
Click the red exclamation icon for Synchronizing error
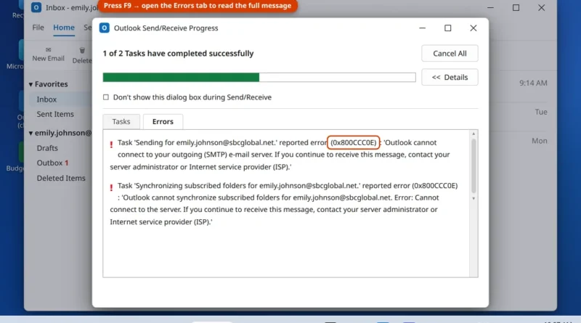pyautogui.click(x=111, y=187)
